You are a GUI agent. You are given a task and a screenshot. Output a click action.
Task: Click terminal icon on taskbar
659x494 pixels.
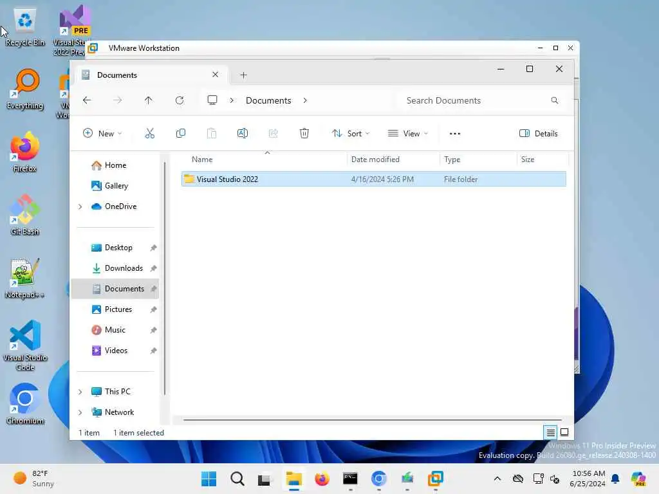[350, 479]
